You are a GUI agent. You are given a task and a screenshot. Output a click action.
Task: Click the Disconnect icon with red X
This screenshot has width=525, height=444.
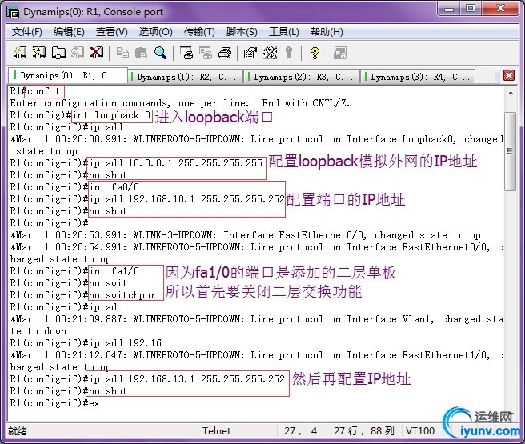pos(97,53)
